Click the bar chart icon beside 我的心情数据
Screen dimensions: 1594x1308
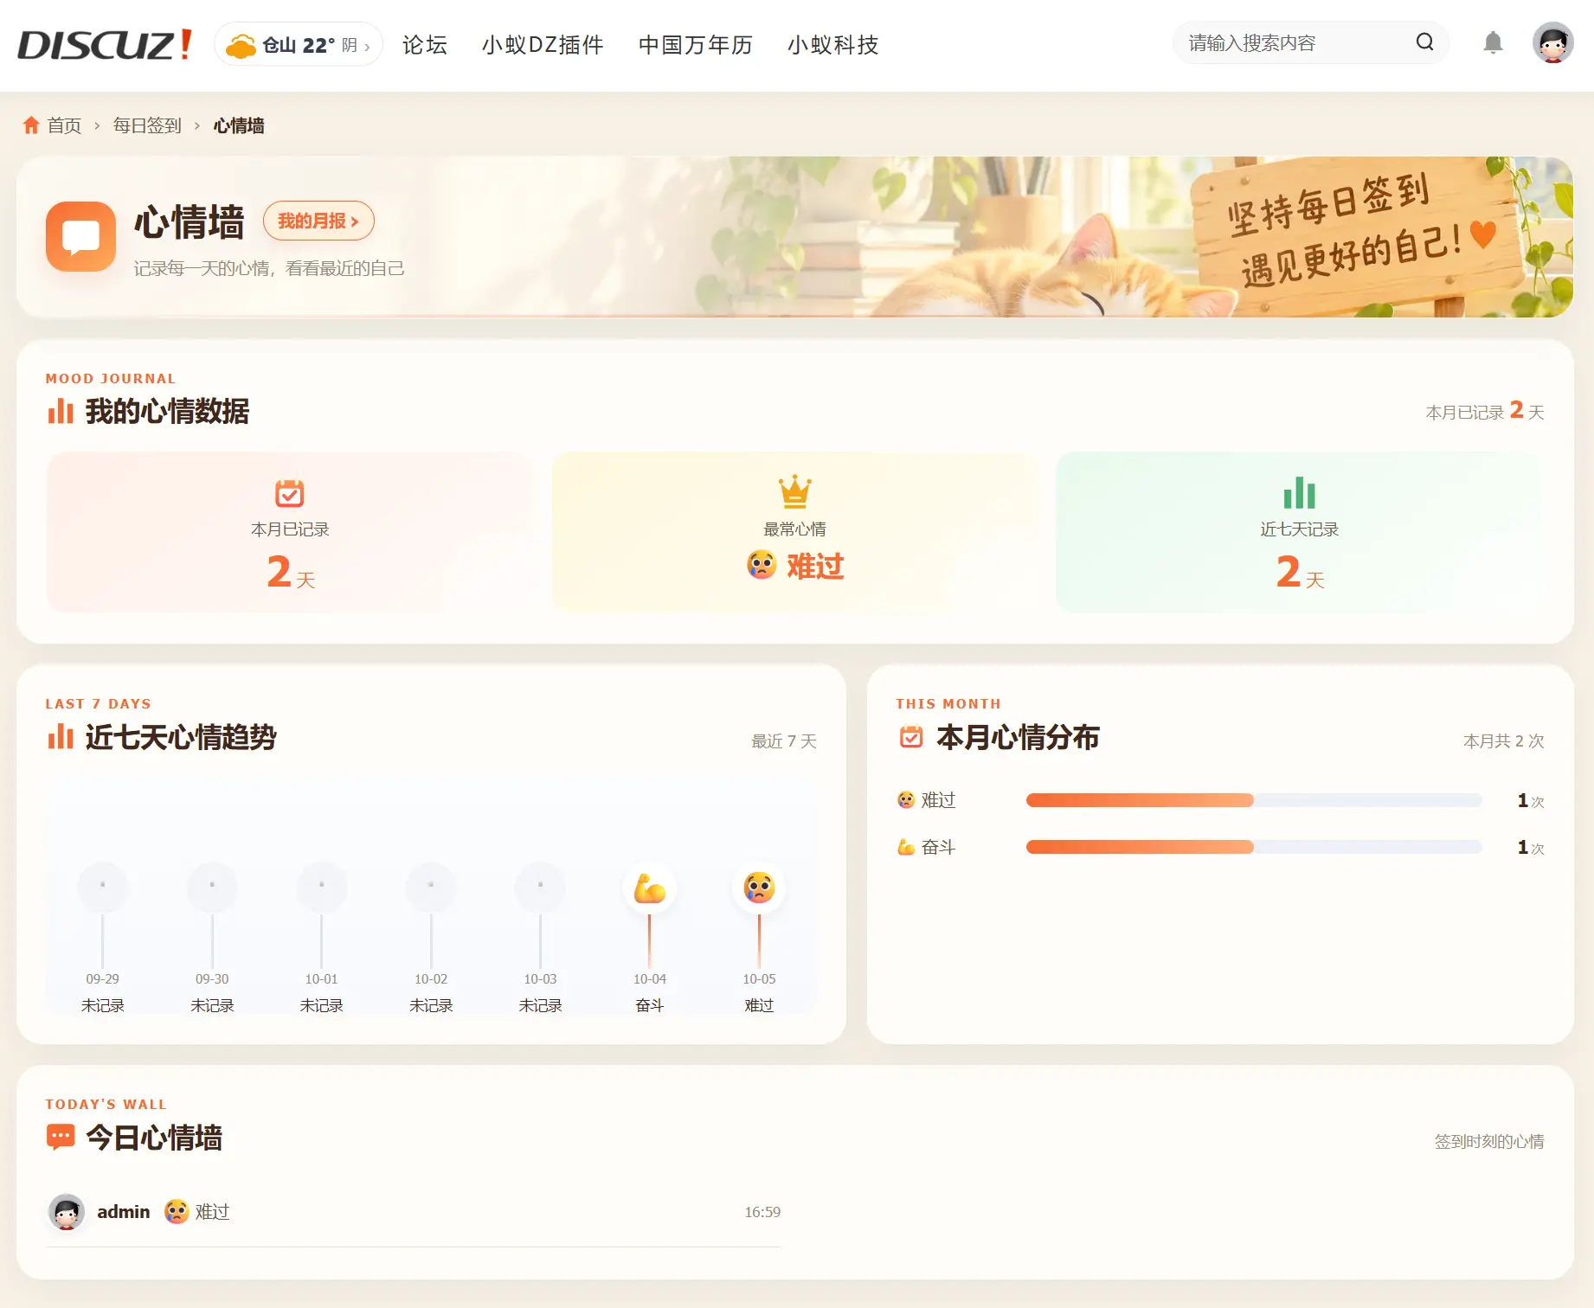click(x=61, y=411)
